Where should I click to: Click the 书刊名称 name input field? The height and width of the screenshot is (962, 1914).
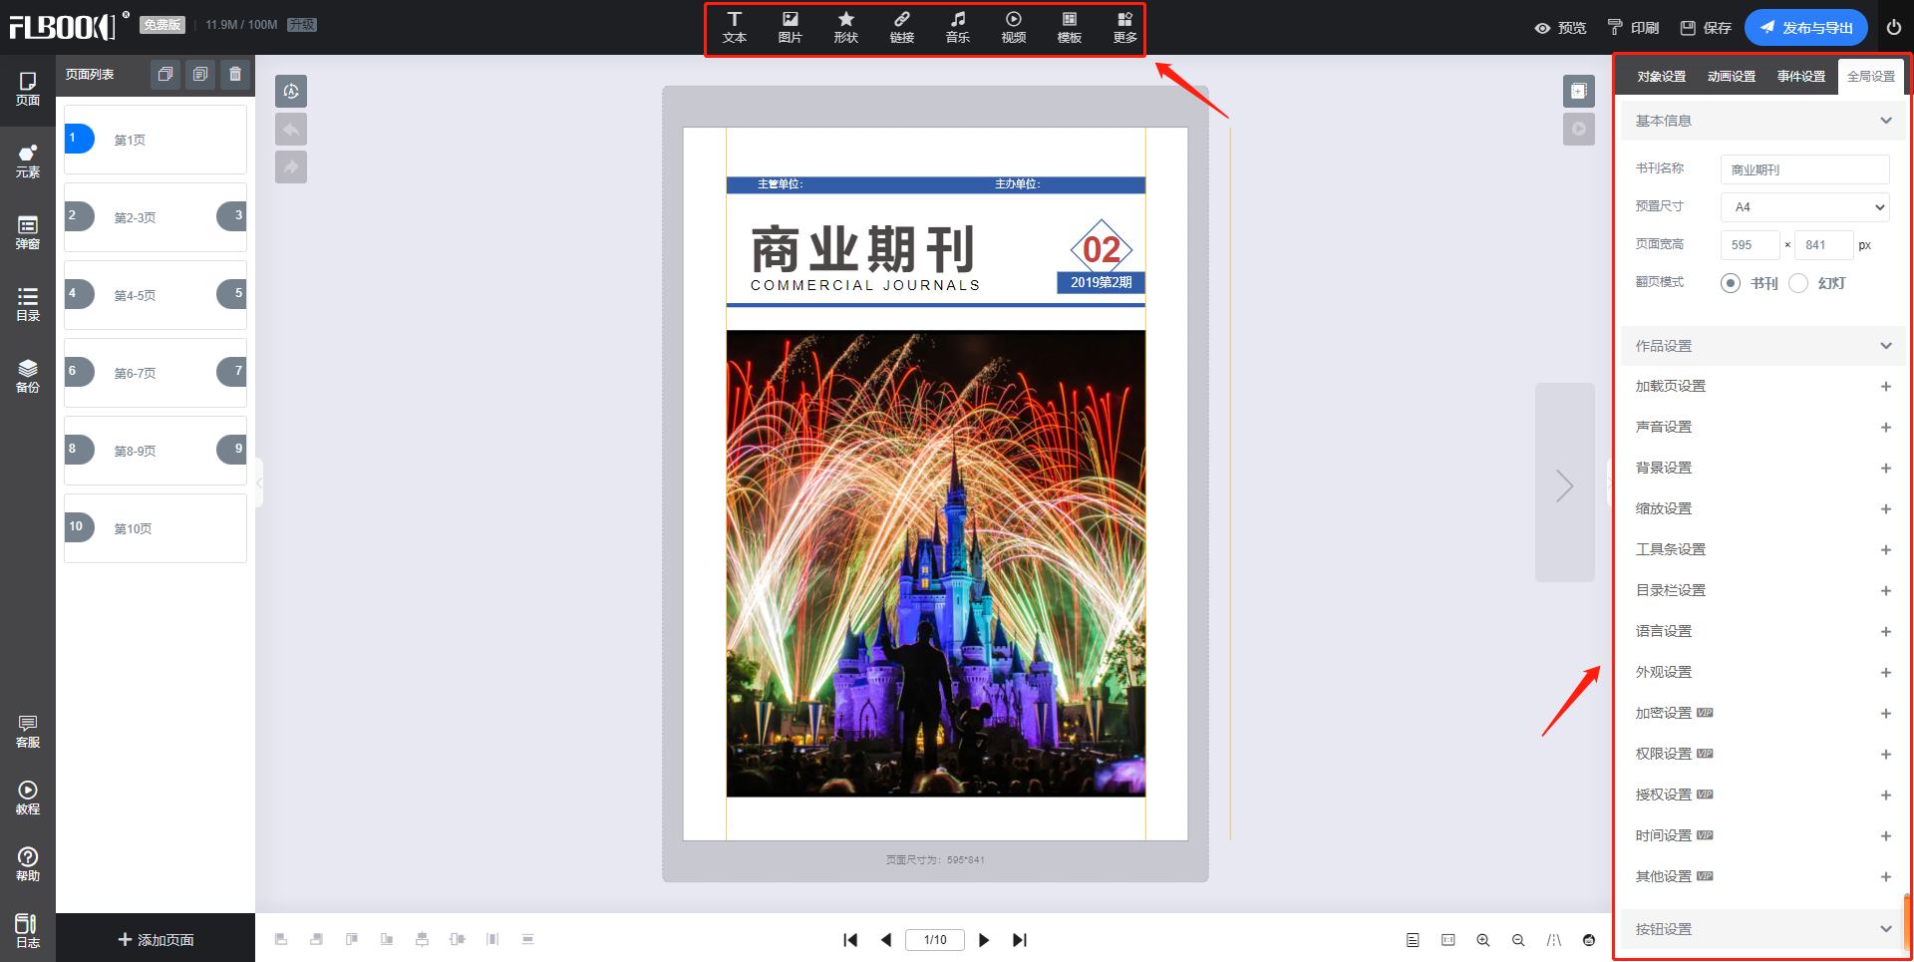[x=1805, y=169]
